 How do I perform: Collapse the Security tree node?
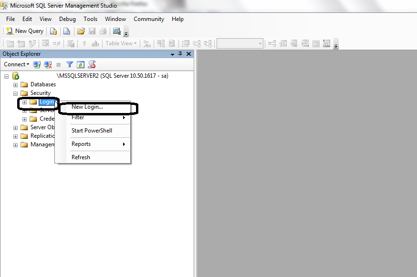tap(15, 92)
